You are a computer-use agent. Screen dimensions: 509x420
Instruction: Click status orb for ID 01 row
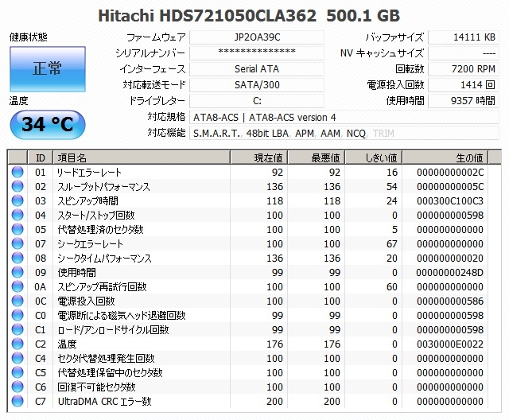point(17,172)
